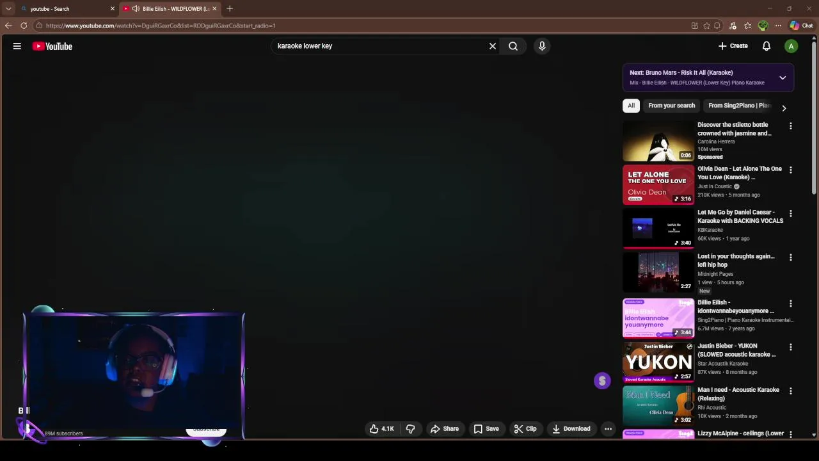Screen dimensions: 819x461
Task: Expand the mix playlist panel chevron
Action: pyautogui.click(x=783, y=77)
